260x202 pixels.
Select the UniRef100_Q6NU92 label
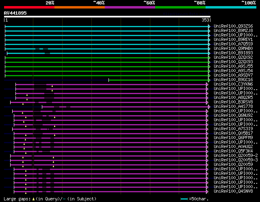click(x=233, y=116)
